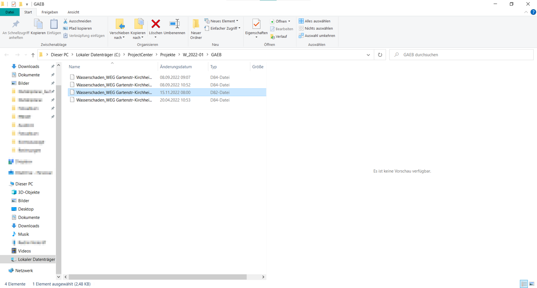Click the Umbenennen rename icon
Screen dimensions: 537x288
(174, 25)
